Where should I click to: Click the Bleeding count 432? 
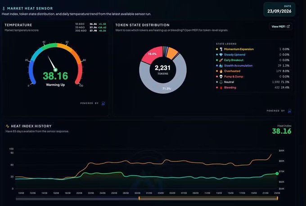pos(277,88)
